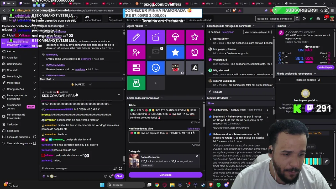The height and width of the screenshot is (189, 336).
Task: Open the Mais recentes primeiro sort dropdown
Action: click(x=257, y=32)
